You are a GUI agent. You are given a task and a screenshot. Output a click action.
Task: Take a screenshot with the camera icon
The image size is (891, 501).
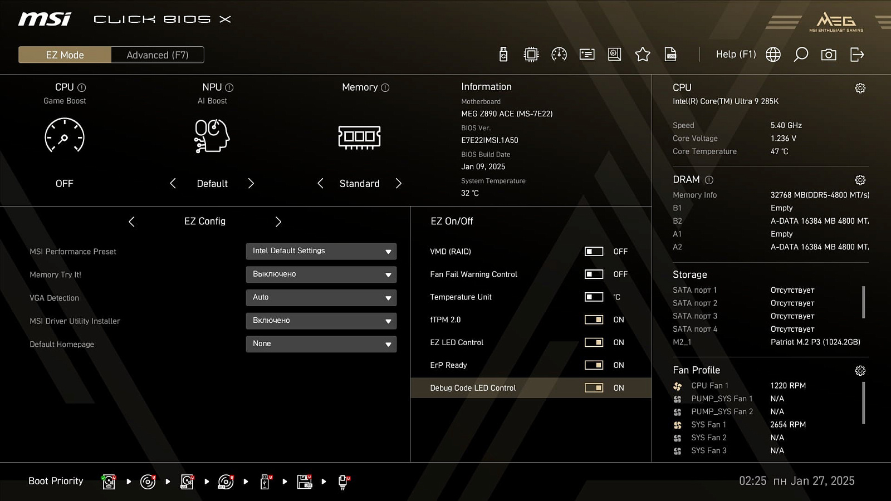829,54
